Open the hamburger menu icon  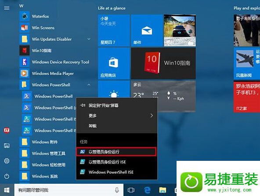click(7, 8)
